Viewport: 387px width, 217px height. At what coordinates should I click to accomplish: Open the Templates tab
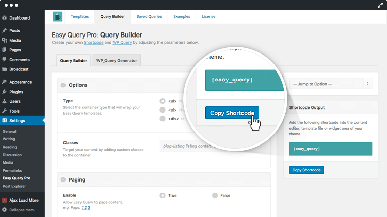point(79,17)
